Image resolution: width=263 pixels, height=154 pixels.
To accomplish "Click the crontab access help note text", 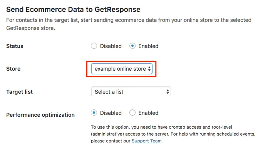I will coord(173,134).
